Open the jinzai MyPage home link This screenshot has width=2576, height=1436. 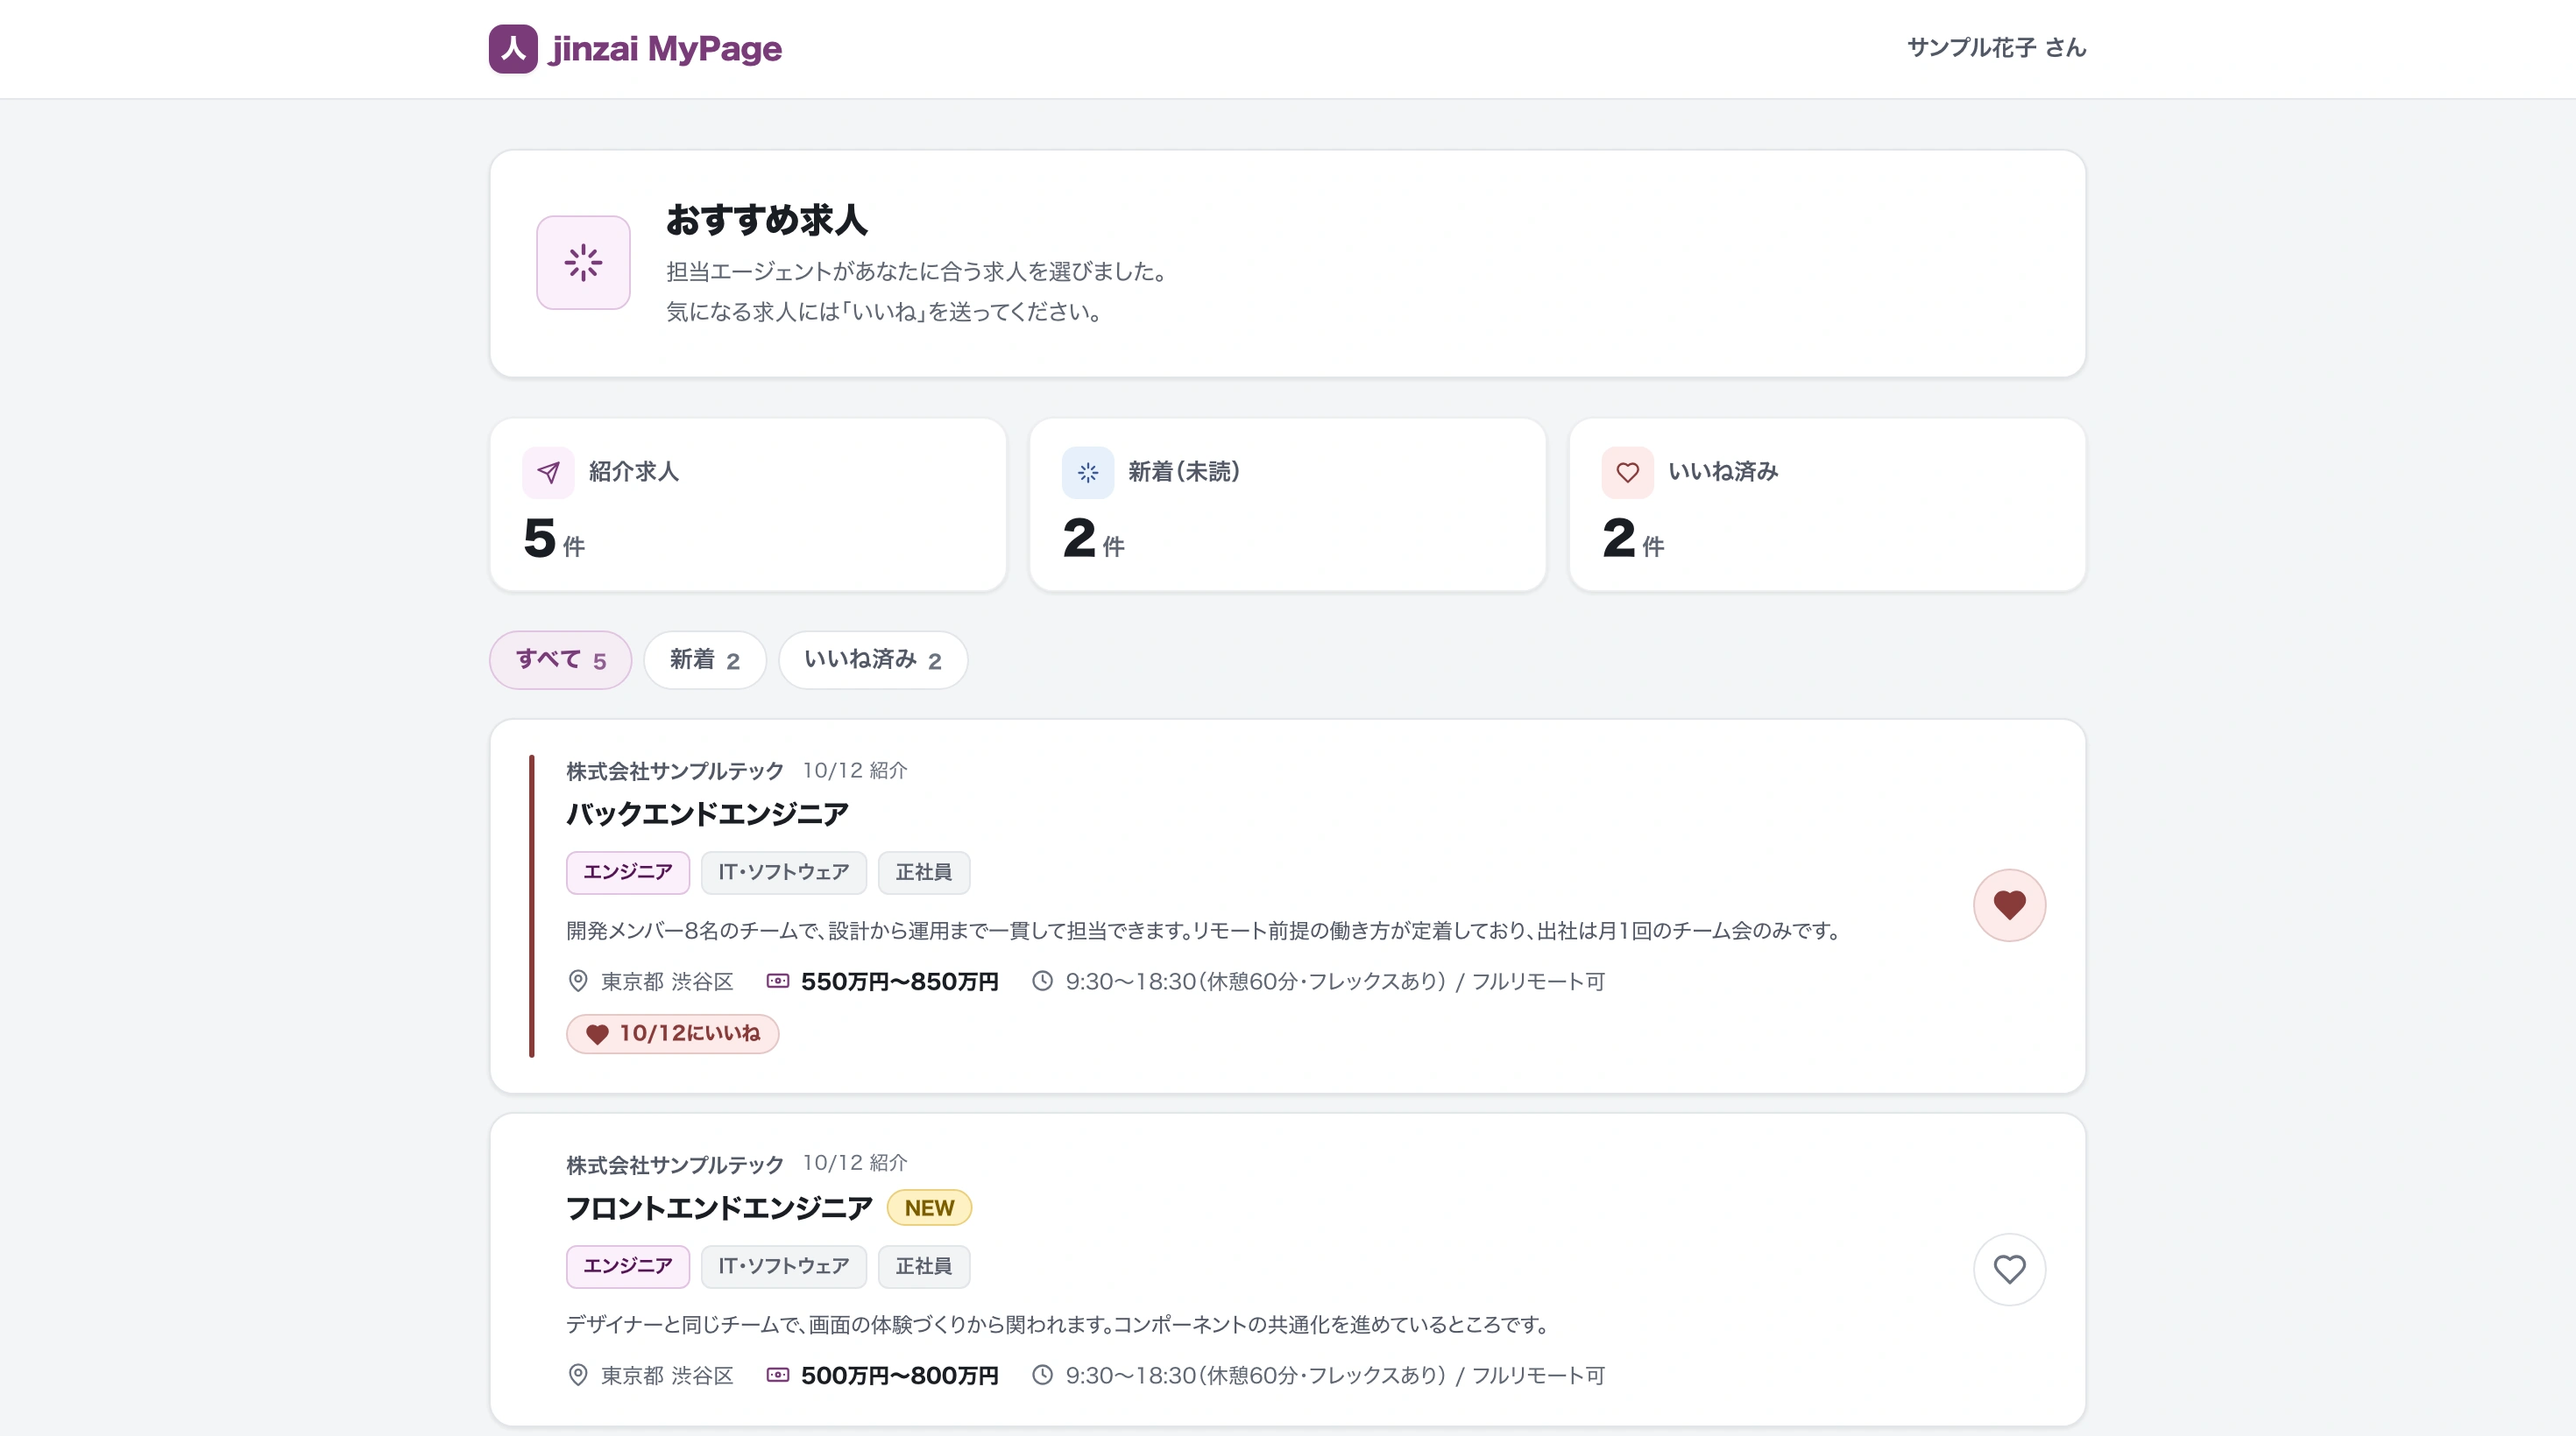click(635, 48)
